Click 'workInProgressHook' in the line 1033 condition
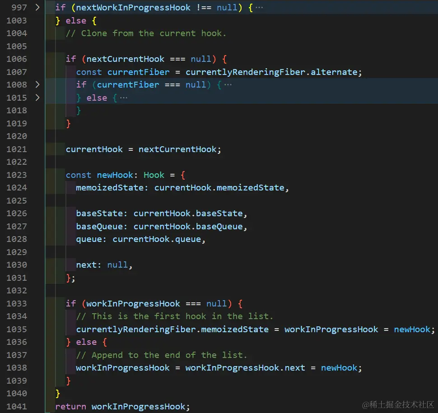This screenshot has width=438, height=413. [x=133, y=303]
